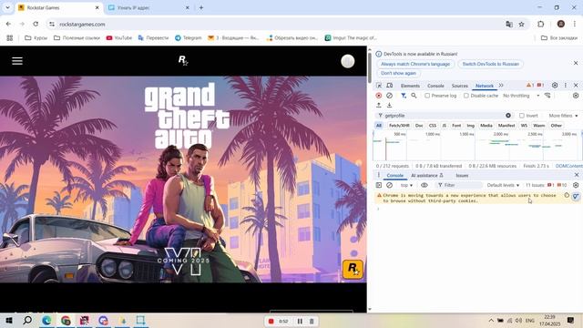Select the Fetch/XHR filter type
Image resolution: width=583 pixels, height=328 pixels.
click(399, 126)
